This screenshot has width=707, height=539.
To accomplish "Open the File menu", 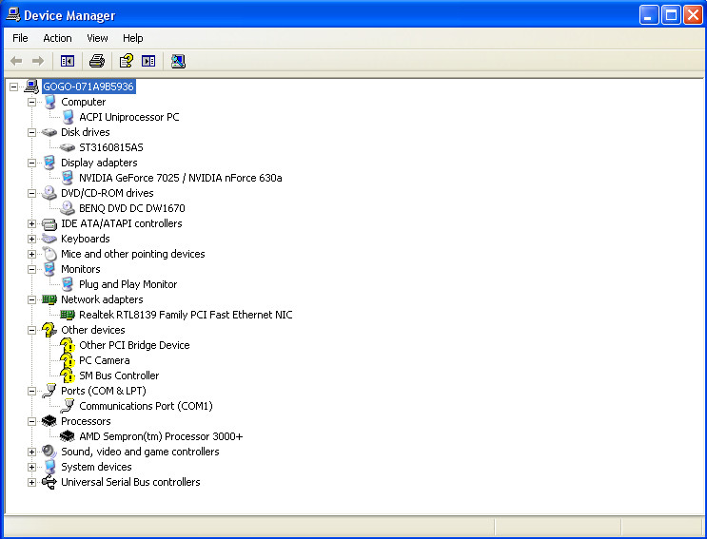I will point(20,38).
